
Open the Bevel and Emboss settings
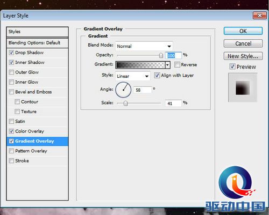tap(33, 92)
